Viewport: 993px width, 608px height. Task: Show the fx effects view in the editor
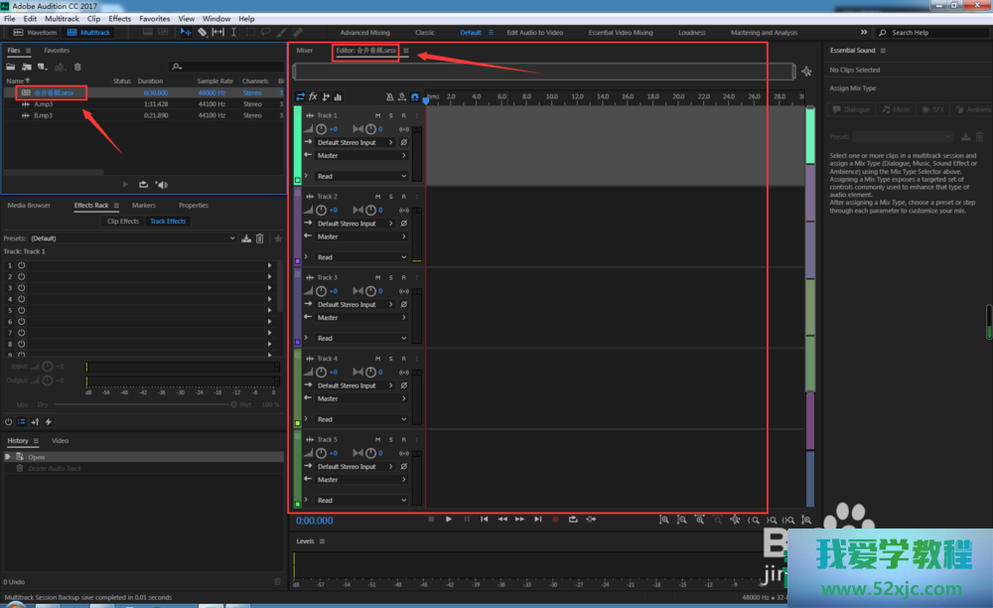[x=313, y=96]
